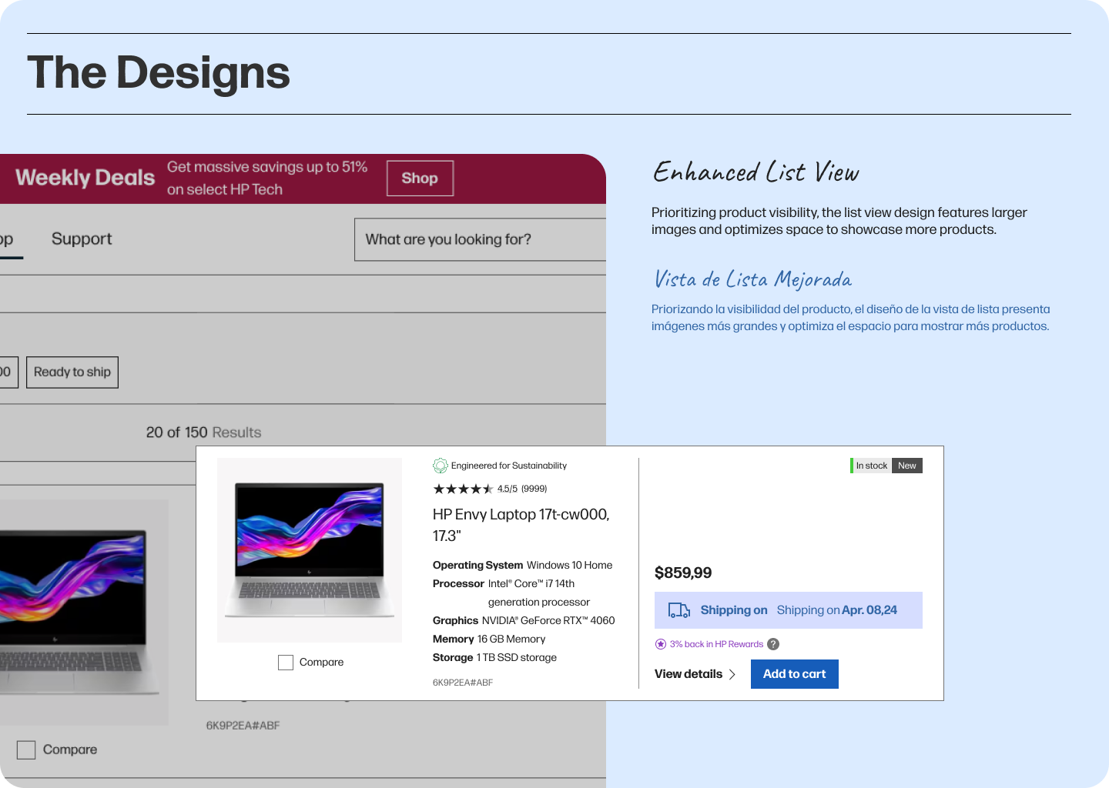
Task: Click the 'Graphics NVIDIA GeForce RTX 4060' spec line
Action: tap(524, 621)
